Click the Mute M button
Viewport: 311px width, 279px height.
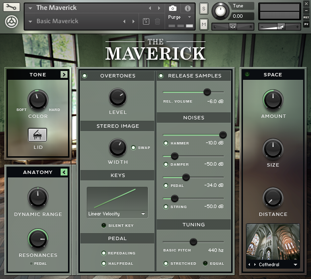(204, 25)
